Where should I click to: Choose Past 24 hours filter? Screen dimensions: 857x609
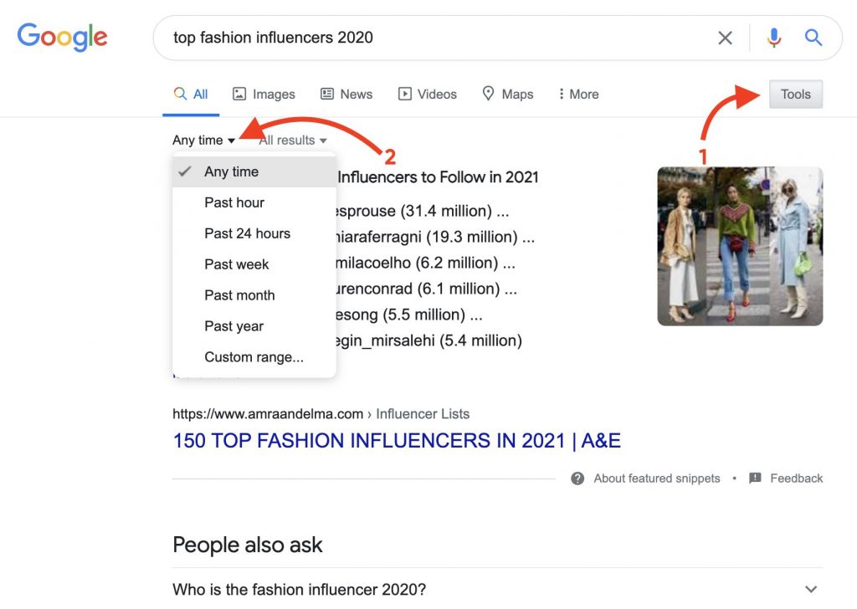(247, 233)
